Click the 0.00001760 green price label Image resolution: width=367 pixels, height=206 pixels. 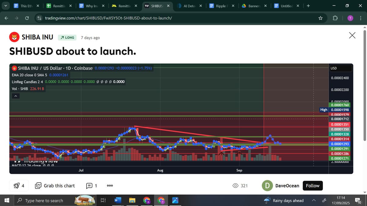pyautogui.click(x=340, y=105)
